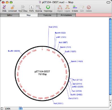The height and width of the screenshot is (110, 112).
Task: Click the blue vertical scrollbar thumb
Action: 110,57
